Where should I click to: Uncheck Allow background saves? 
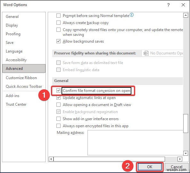(58, 41)
